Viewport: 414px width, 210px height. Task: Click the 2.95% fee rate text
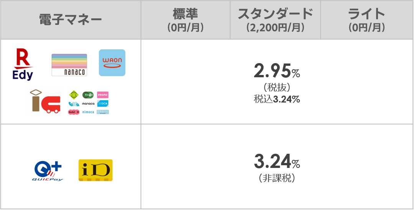point(277,72)
